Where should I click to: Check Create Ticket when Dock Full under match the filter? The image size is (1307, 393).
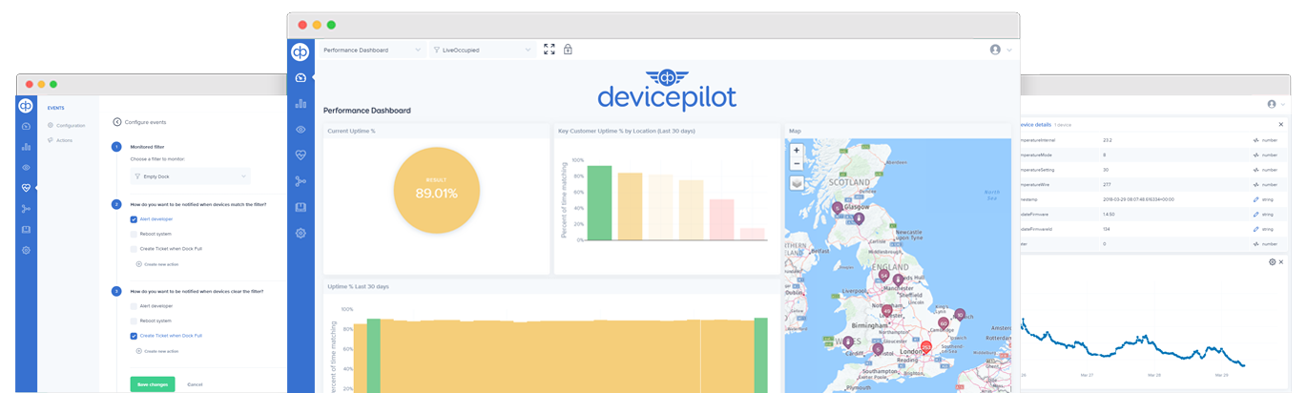(x=134, y=248)
